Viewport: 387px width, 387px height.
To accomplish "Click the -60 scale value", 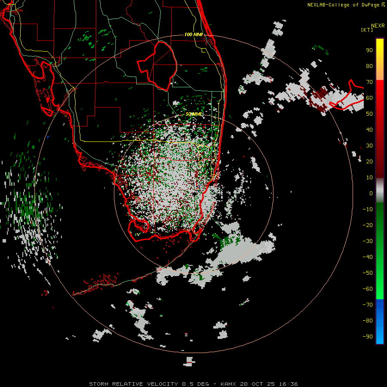I will pyautogui.click(x=368, y=289).
